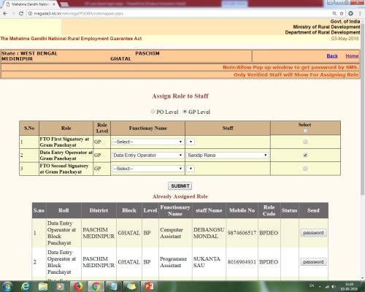View site info icon beside the URL
The image size is (365, 292).
(x=30, y=14)
